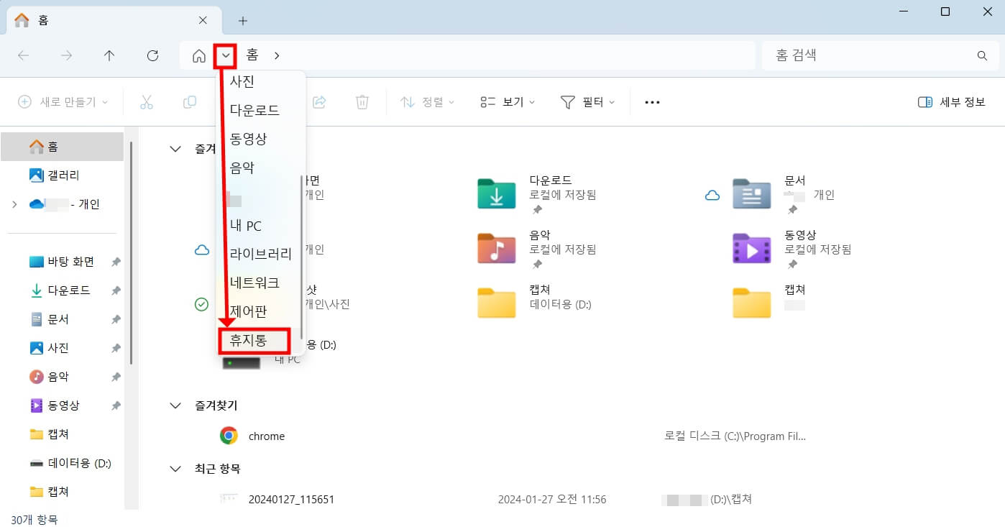Viewport: 1005px width, 527px height.
Task: Click the Delete trash icon
Action: point(362,101)
